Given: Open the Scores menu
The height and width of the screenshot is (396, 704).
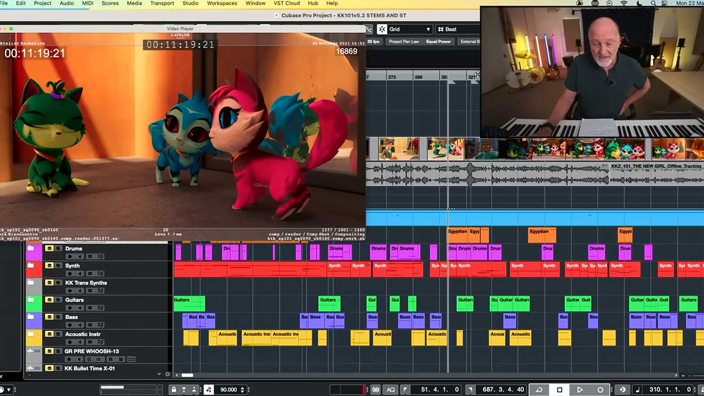Looking at the screenshot, I should coord(110,3).
